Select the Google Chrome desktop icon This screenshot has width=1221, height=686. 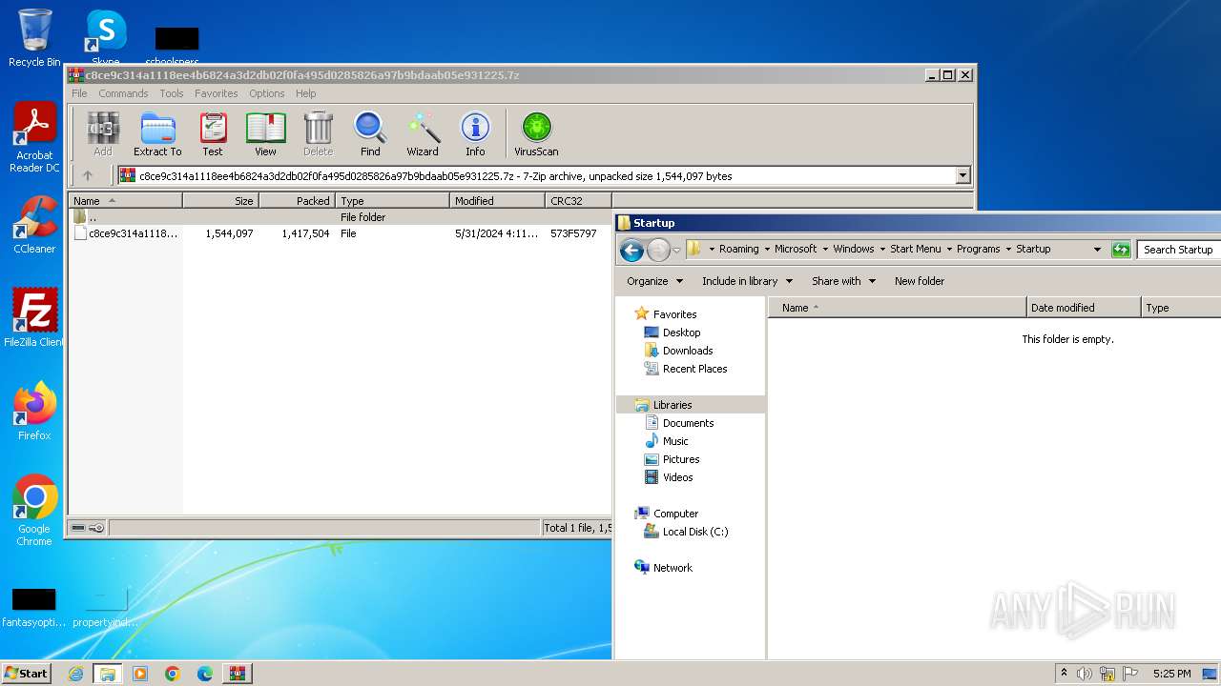[34, 511]
